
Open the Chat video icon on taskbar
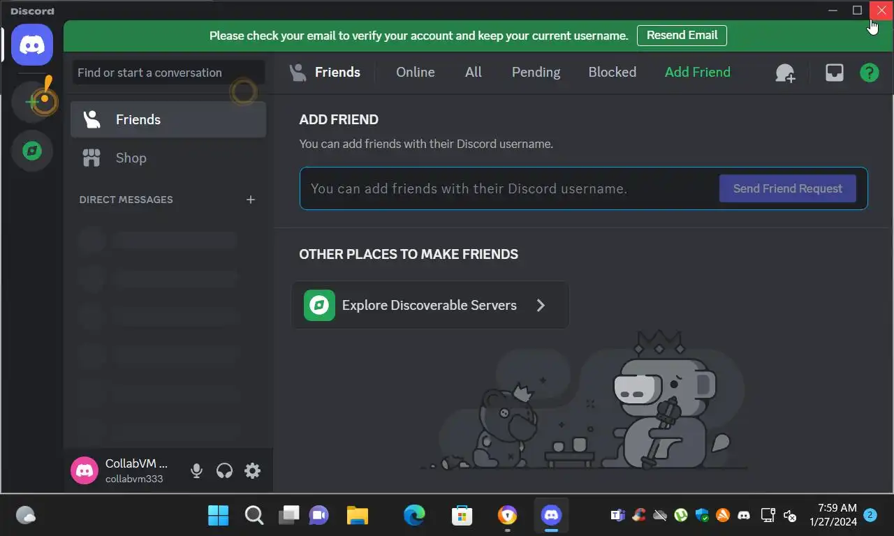pyautogui.click(x=319, y=516)
